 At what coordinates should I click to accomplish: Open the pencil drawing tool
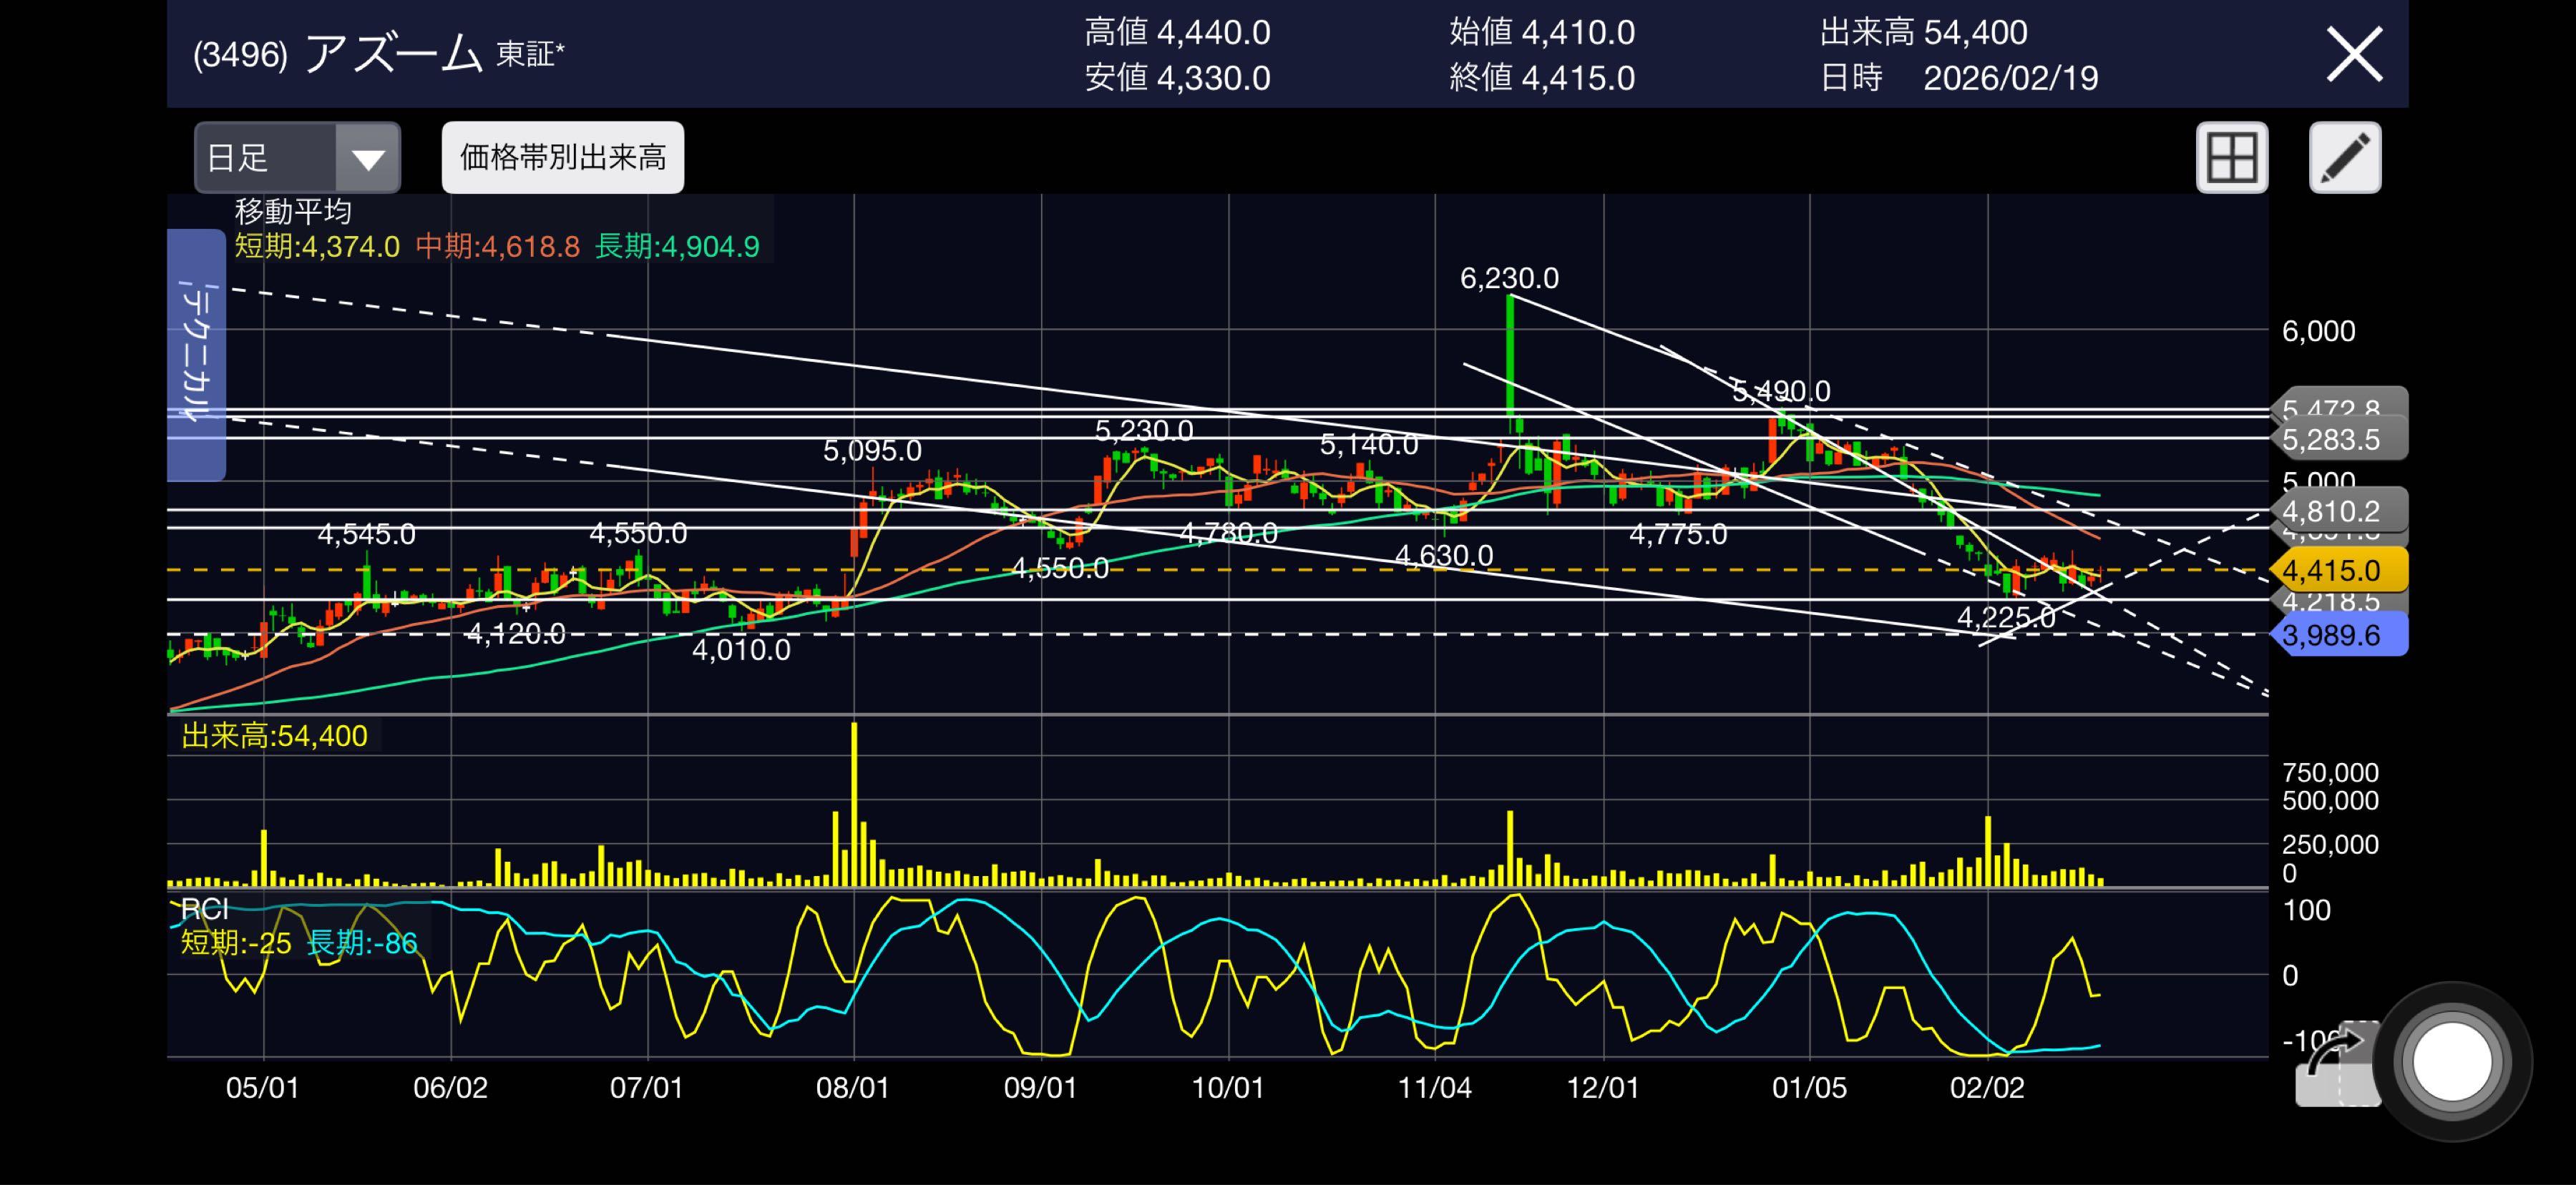(x=2344, y=158)
